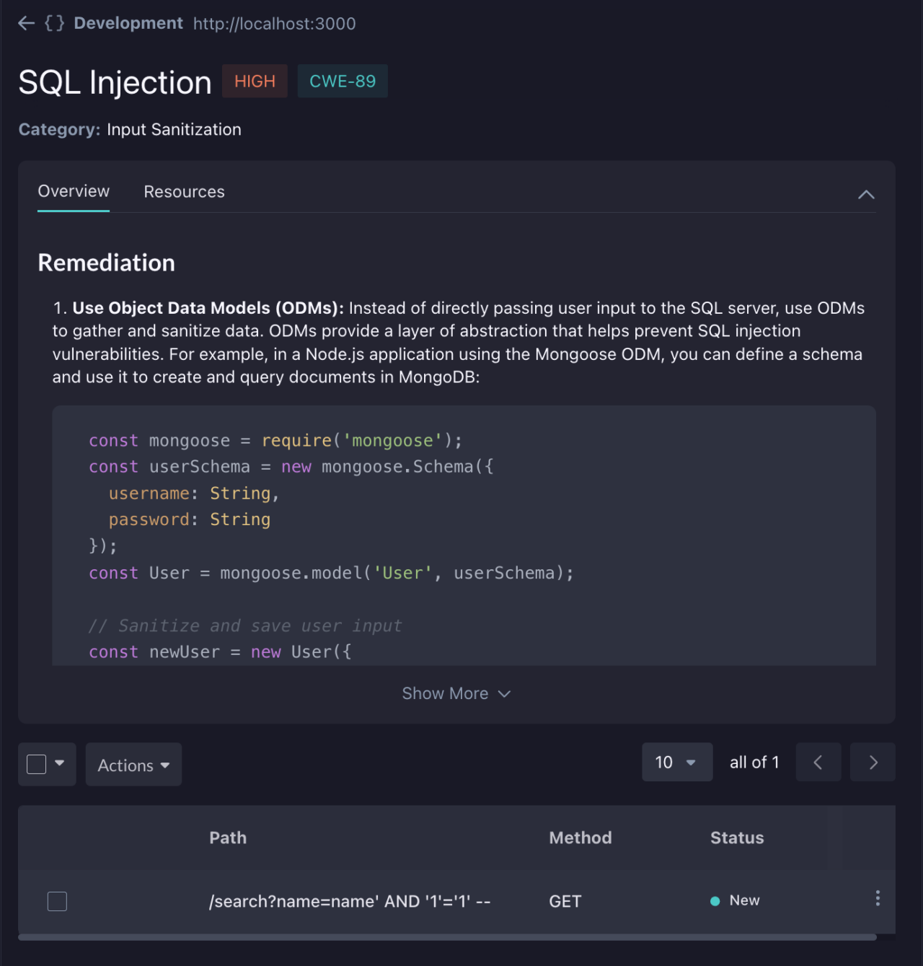Check the checkbox in the table row header column
Screen dimensions: 923x966
[57, 901]
